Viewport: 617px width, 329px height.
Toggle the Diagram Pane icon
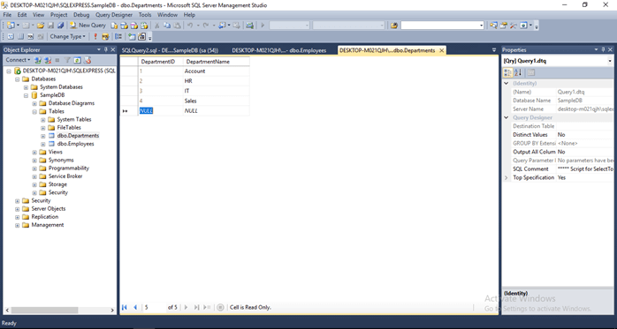click(x=11, y=36)
